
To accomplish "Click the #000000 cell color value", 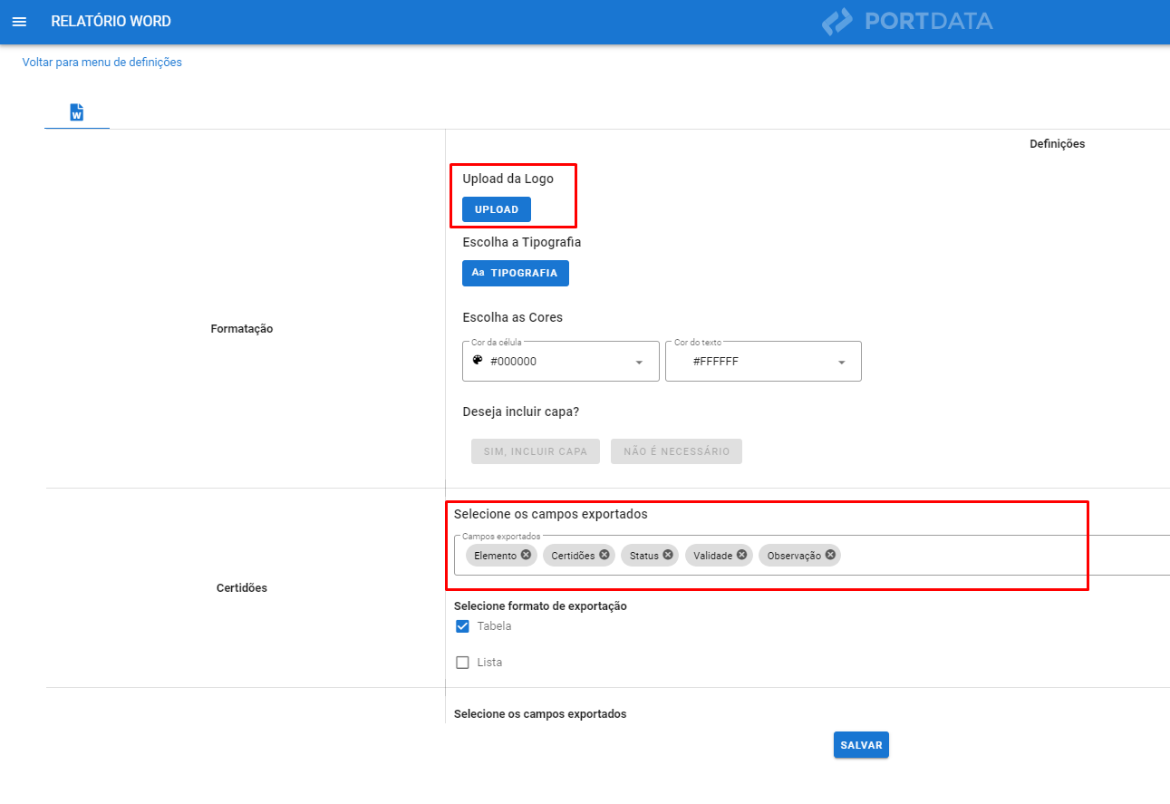I will (x=514, y=362).
